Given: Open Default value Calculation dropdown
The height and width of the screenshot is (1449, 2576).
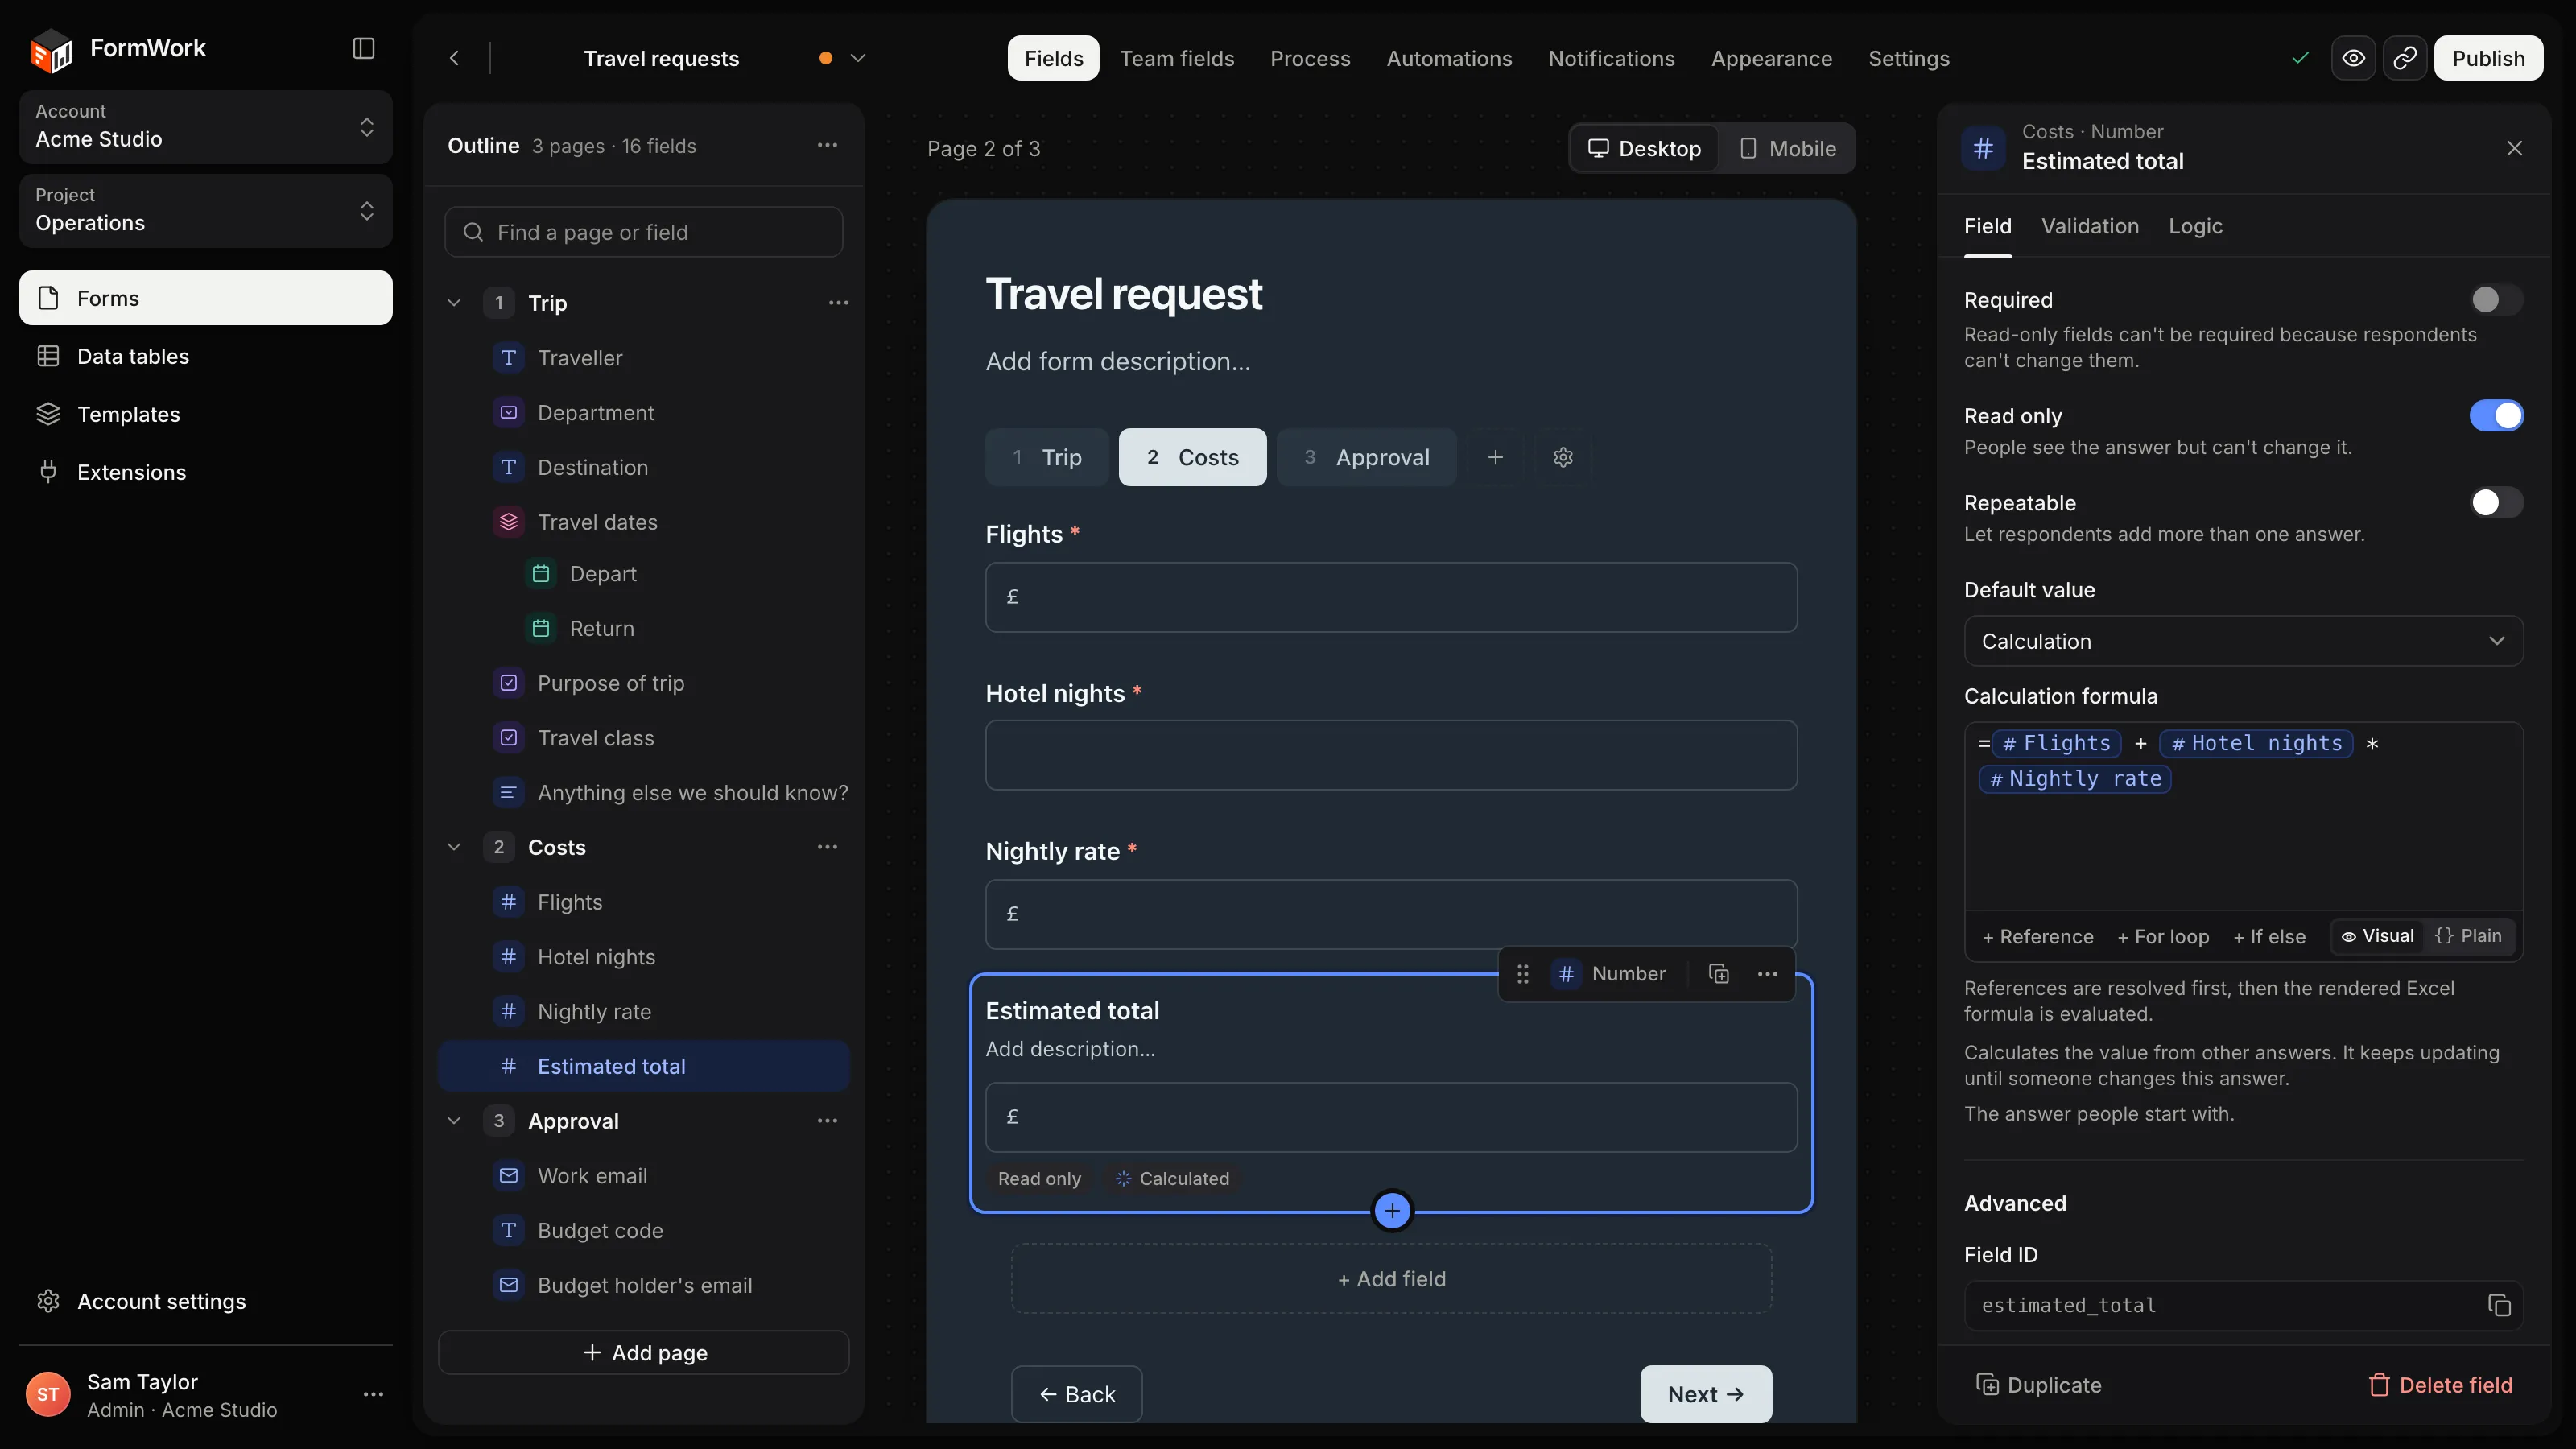Looking at the screenshot, I should pos(2243,641).
